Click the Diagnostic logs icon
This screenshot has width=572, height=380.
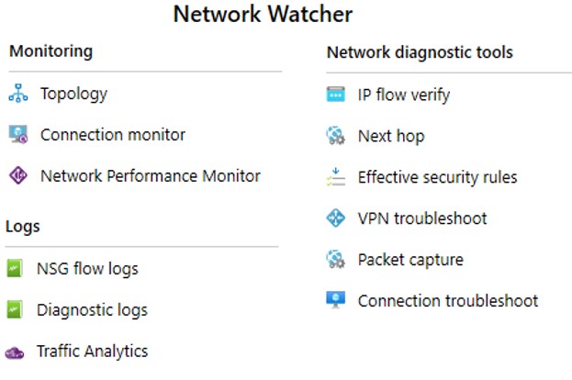15,310
